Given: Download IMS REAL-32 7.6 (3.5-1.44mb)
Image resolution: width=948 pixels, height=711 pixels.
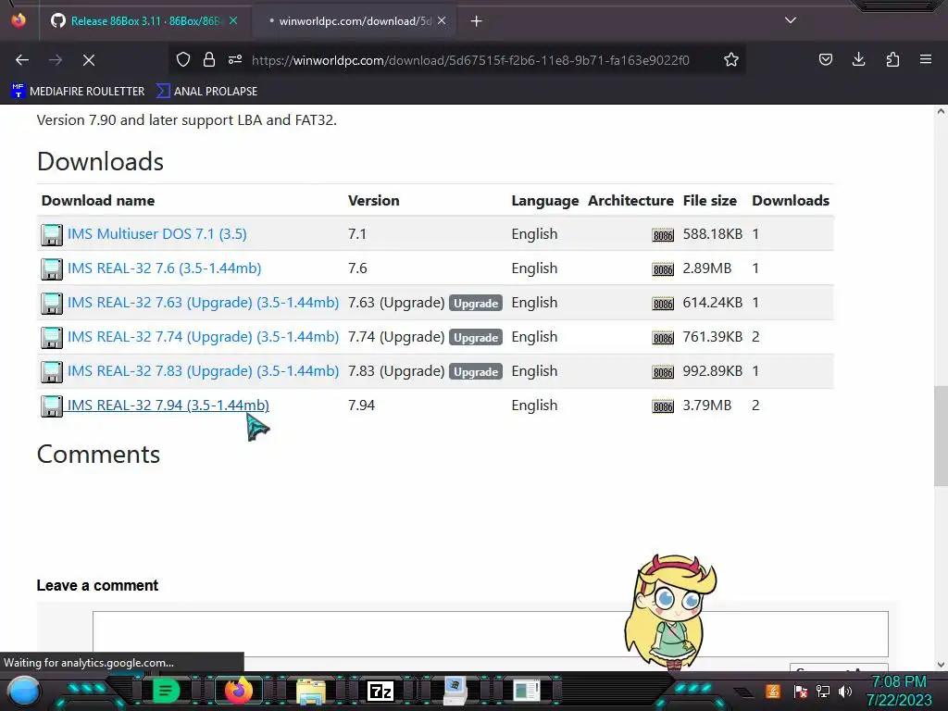Looking at the screenshot, I should coord(165,268).
